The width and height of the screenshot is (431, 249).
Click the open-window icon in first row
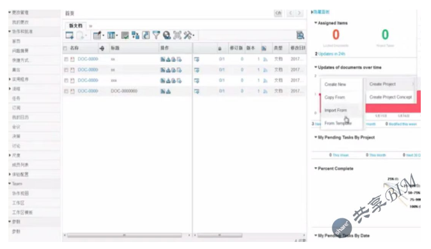(x=196, y=59)
